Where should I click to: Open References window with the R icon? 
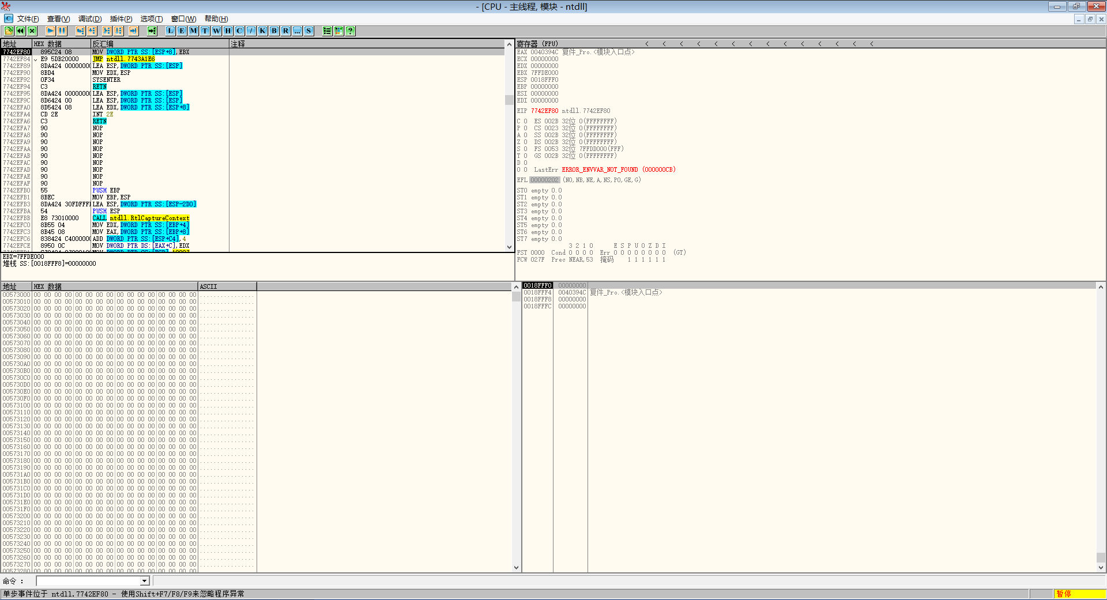[x=285, y=31]
